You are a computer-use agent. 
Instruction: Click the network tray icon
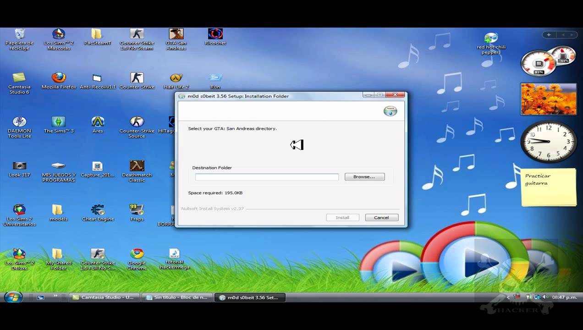[537, 297]
